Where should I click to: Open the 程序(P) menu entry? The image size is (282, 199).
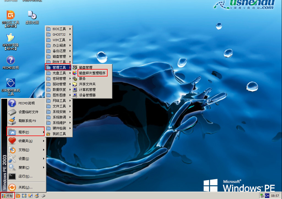coord(26,132)
